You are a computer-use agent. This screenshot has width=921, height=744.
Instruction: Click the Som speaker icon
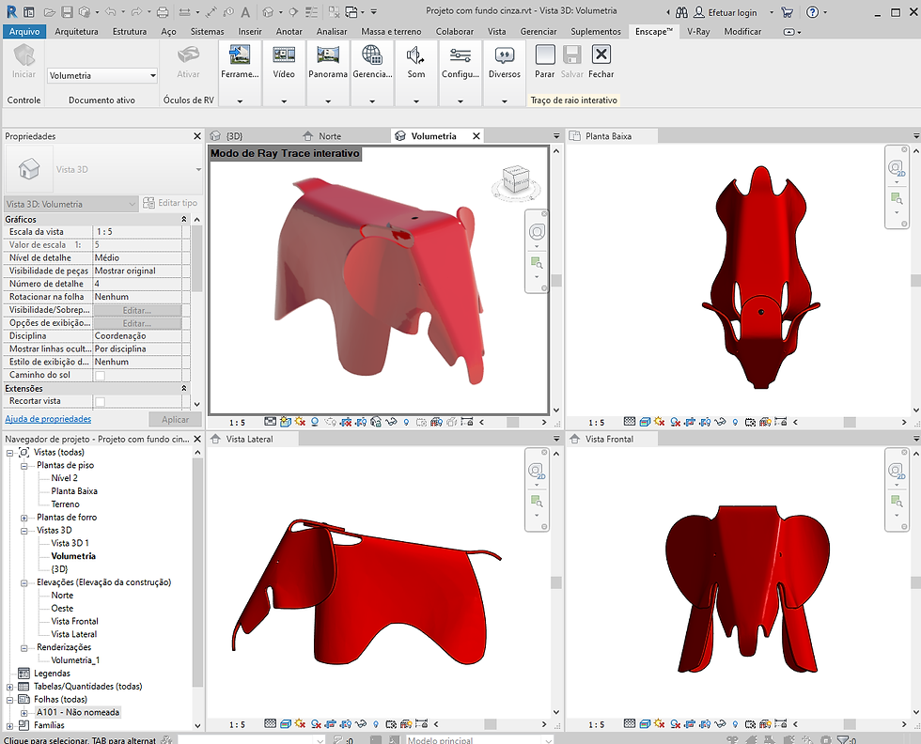tap(415, 55)
